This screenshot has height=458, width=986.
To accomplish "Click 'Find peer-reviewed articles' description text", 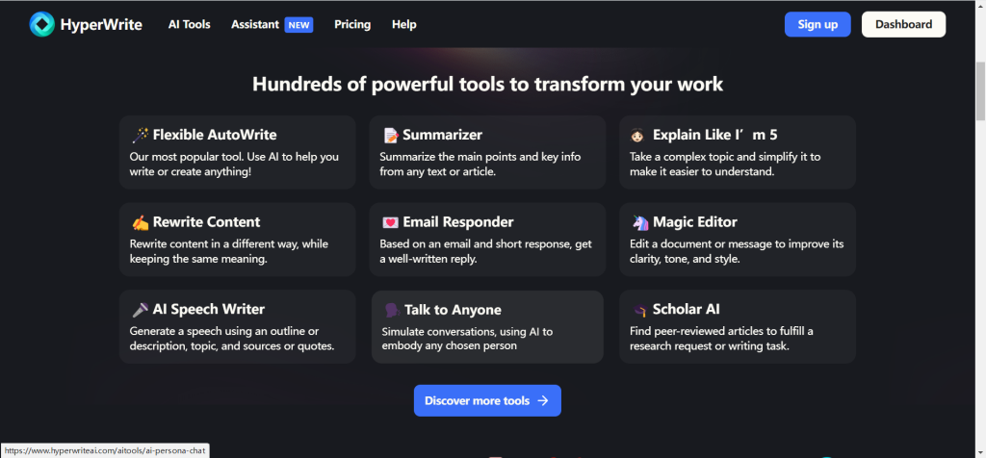I will pyautogui.click(x=721, y=338).
